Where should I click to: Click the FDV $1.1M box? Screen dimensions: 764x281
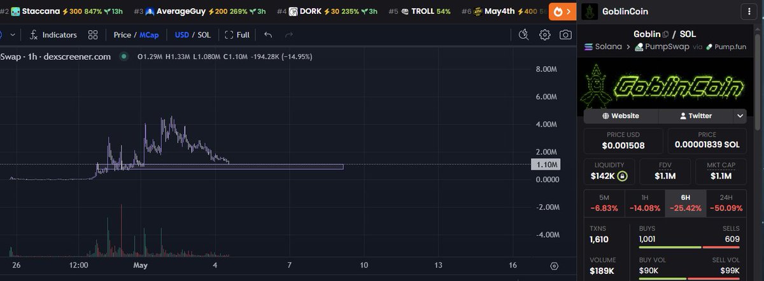665,172
